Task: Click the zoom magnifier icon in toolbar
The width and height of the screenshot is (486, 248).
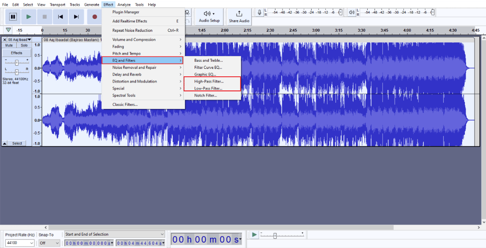Action: click(x=187, y=13)
